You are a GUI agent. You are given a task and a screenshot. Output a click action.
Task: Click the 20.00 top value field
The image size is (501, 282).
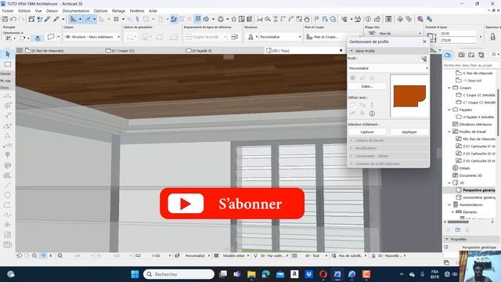tap(458, 33)
